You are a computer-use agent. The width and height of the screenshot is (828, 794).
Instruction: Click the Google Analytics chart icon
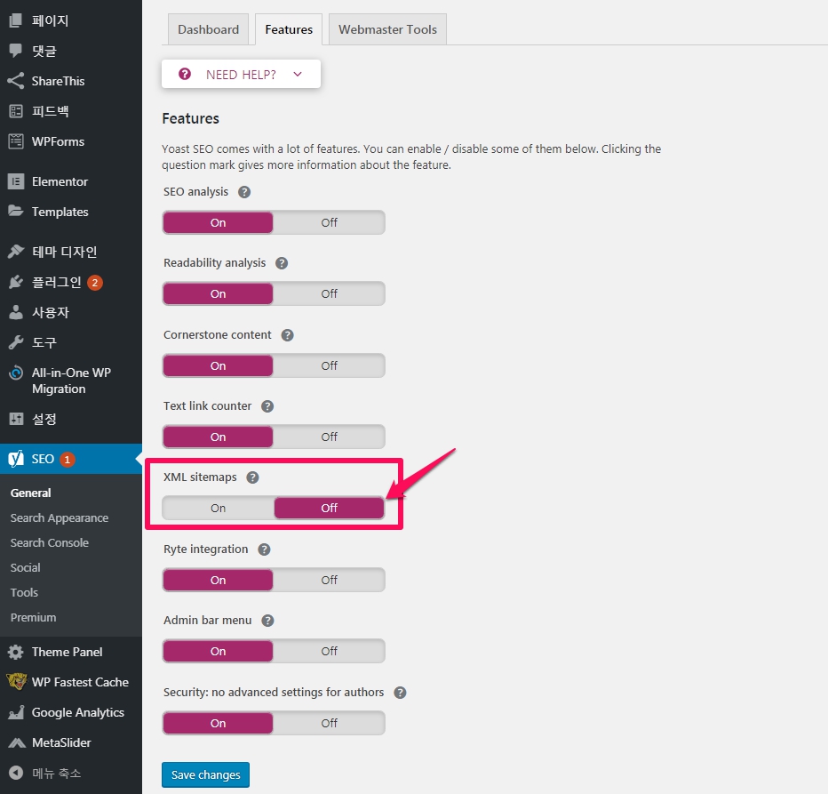pyautogui.click(x=16, y=712)
